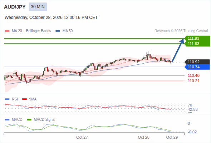Screen dimensions: 211x143
Task: Click the RSI value 42.53
Action: click(193, 109)
